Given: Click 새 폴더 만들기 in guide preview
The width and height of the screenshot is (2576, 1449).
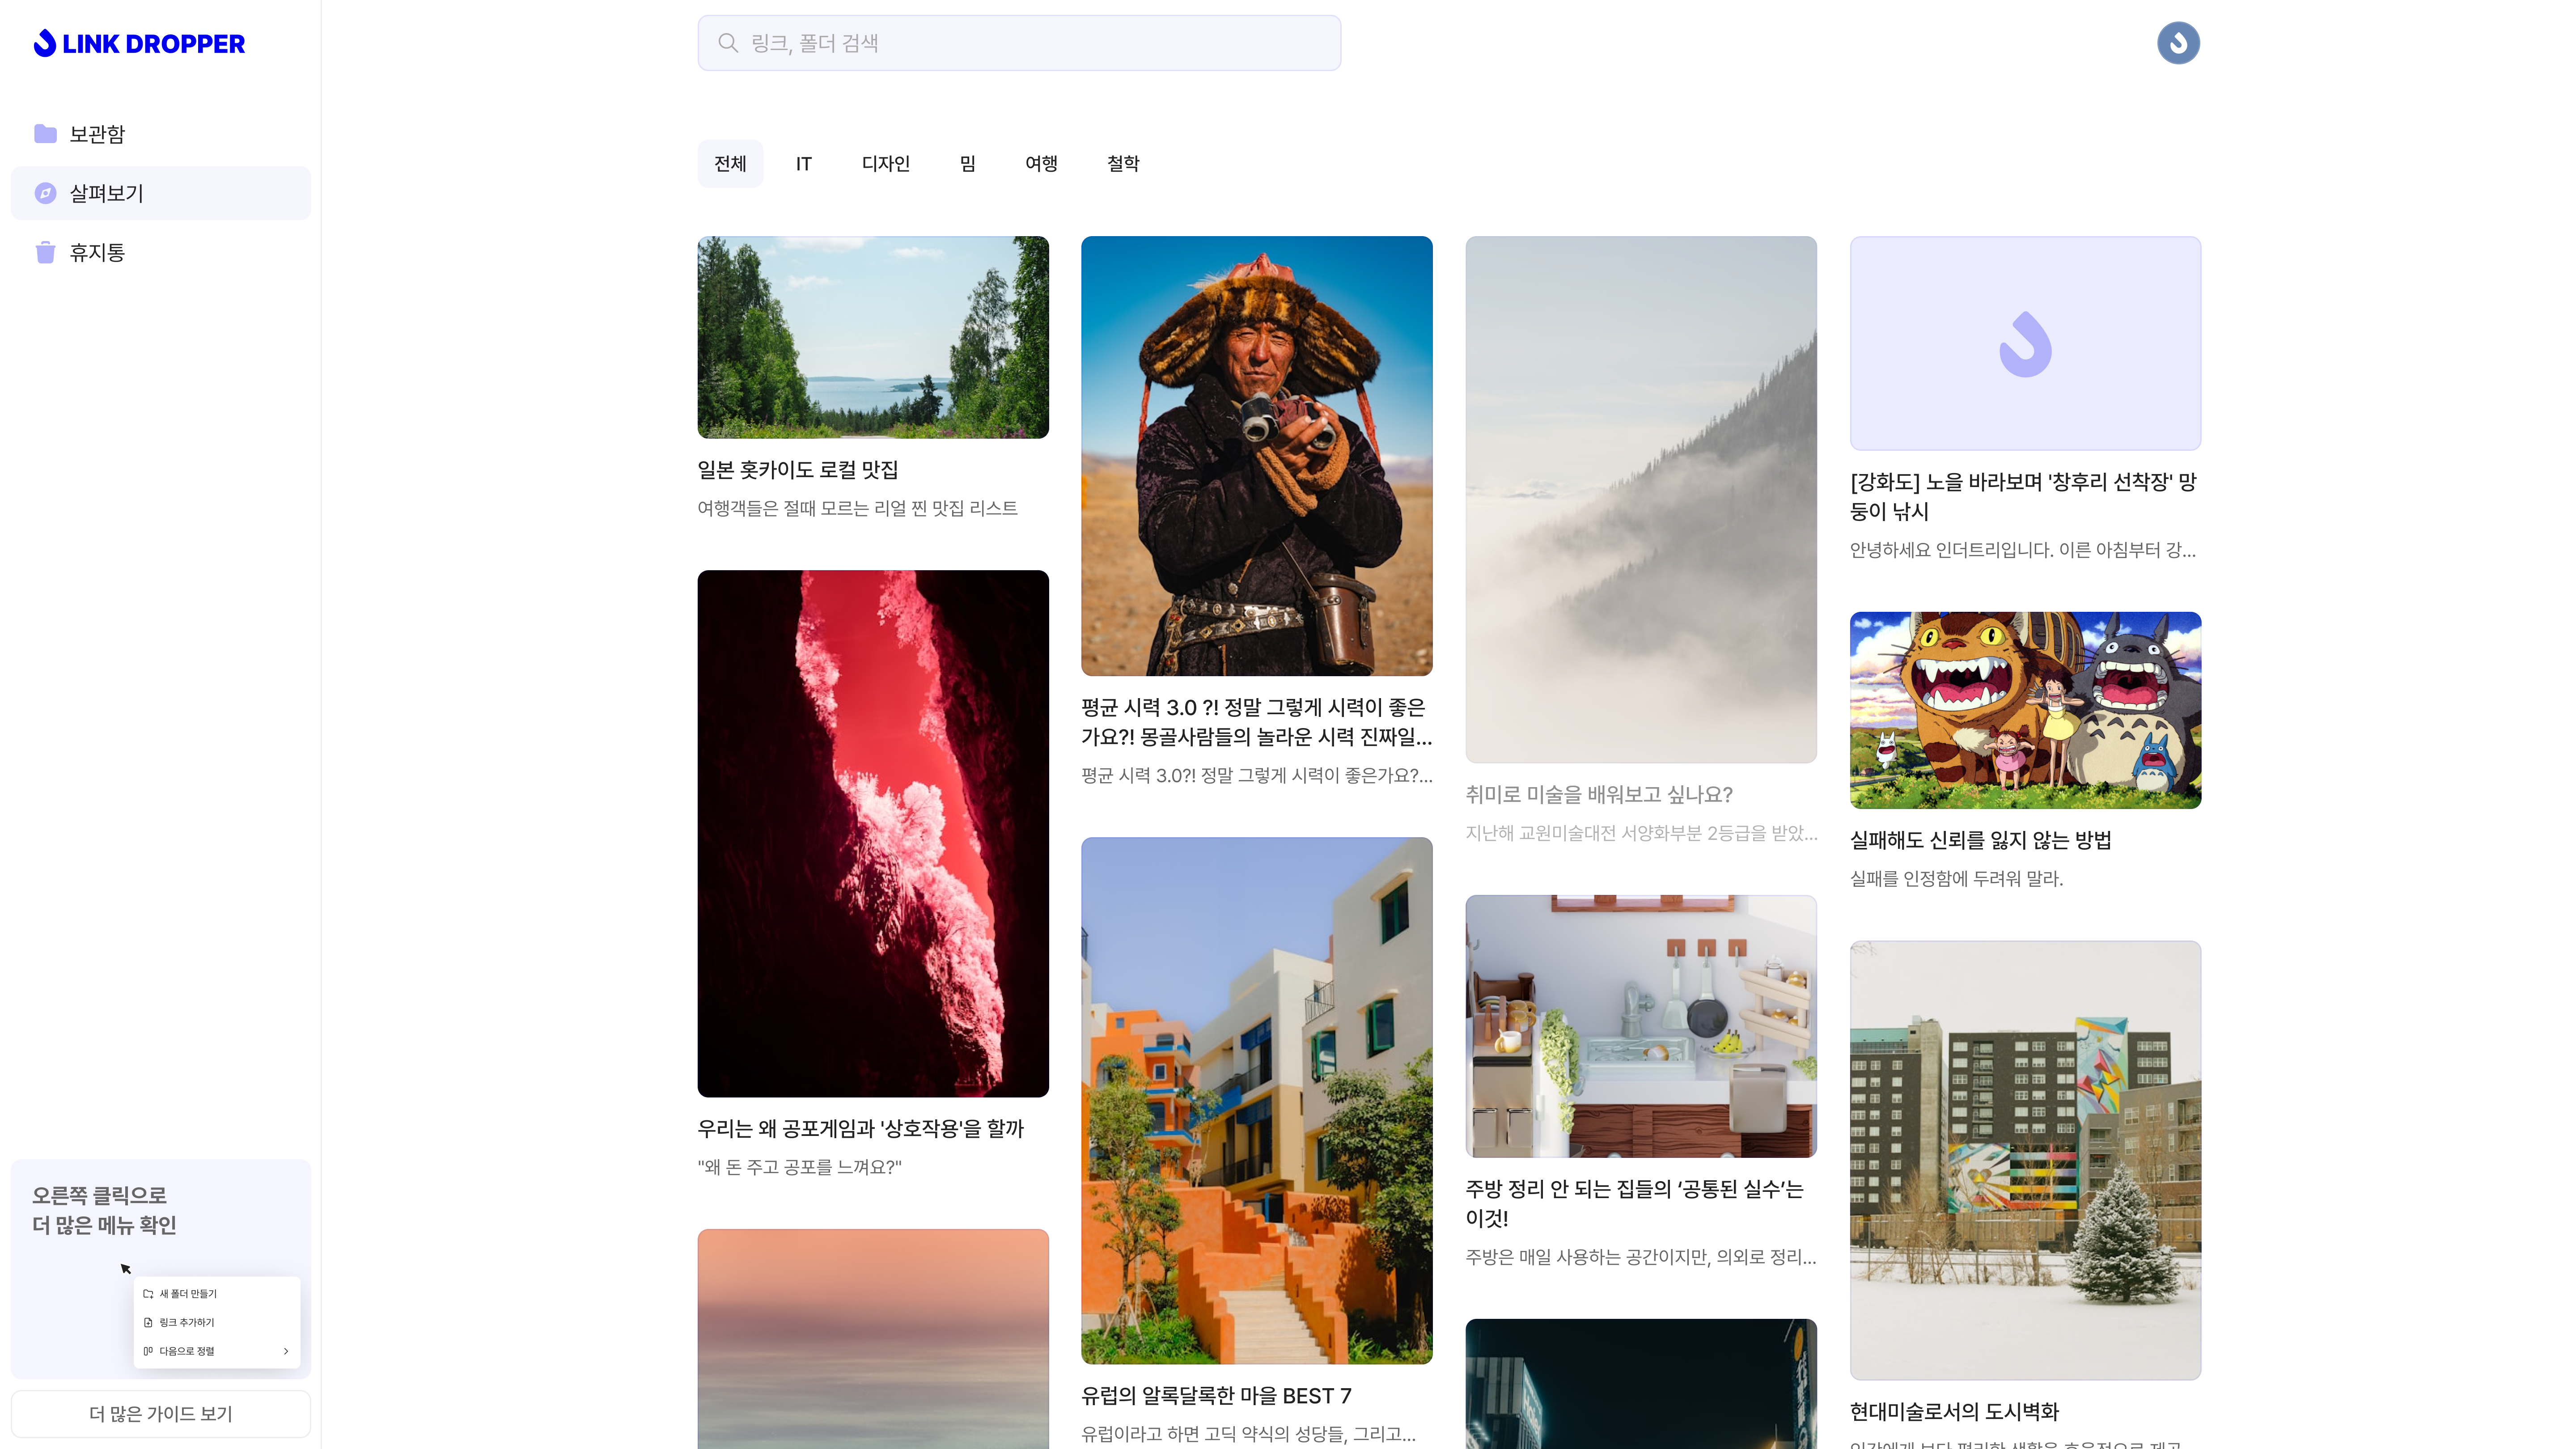Looking at the screenshot, I should click(x=188, y=1294).
